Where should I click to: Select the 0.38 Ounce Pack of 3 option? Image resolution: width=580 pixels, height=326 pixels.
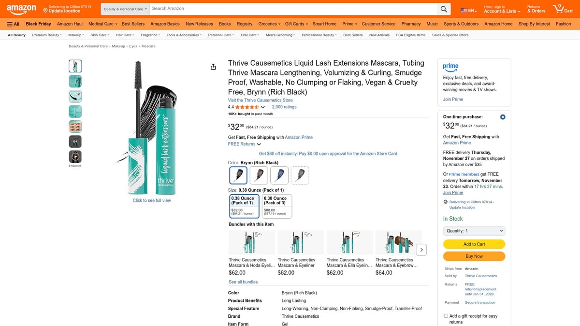pyautogui.click(x=276, y=206)
